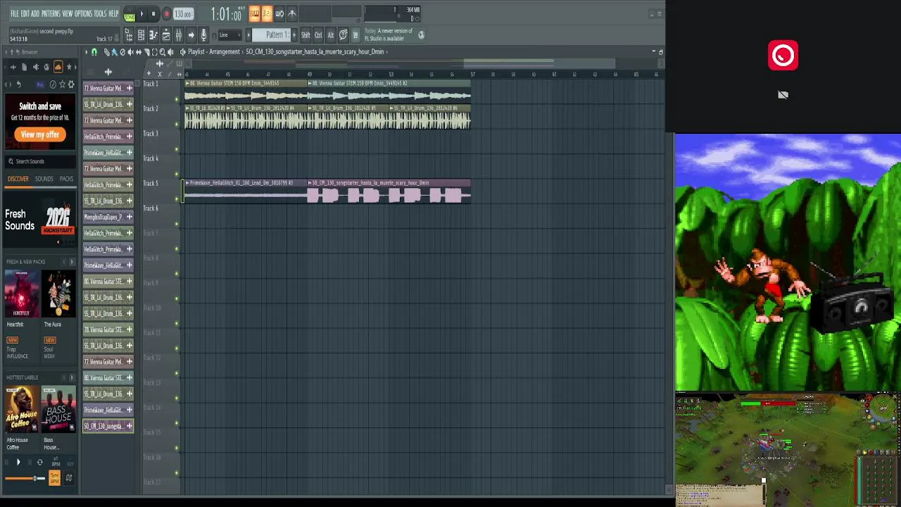Click the tempo 130 BPM field
Image resolution: width=901 pixels, height=507 pixels.
[184, 14]
